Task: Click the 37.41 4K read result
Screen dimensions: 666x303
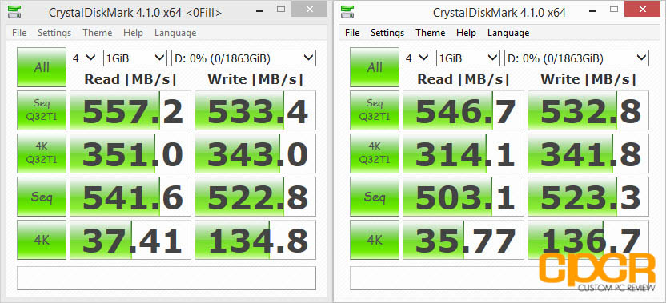Action: click(x=130, y=240)
